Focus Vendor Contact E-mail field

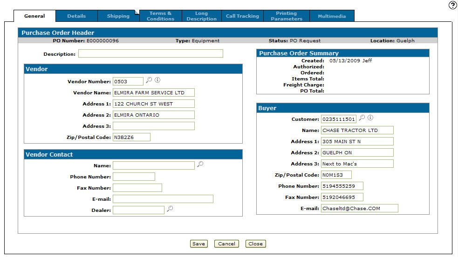click(163, 199)
